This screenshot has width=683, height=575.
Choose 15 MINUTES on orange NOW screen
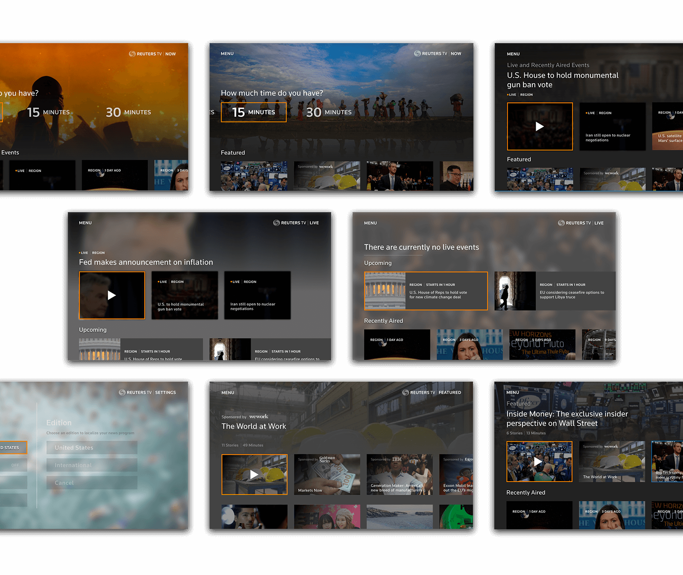pyautogui.click(x=48, y=112)
